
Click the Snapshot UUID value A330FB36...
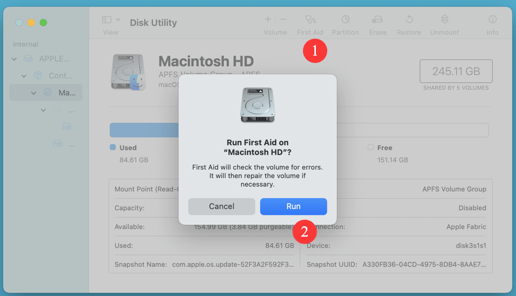coord(424,265)
